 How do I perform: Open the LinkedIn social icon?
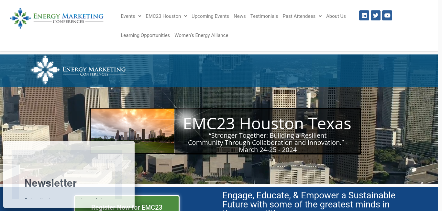pyautogui.click(x=364, y=15)
